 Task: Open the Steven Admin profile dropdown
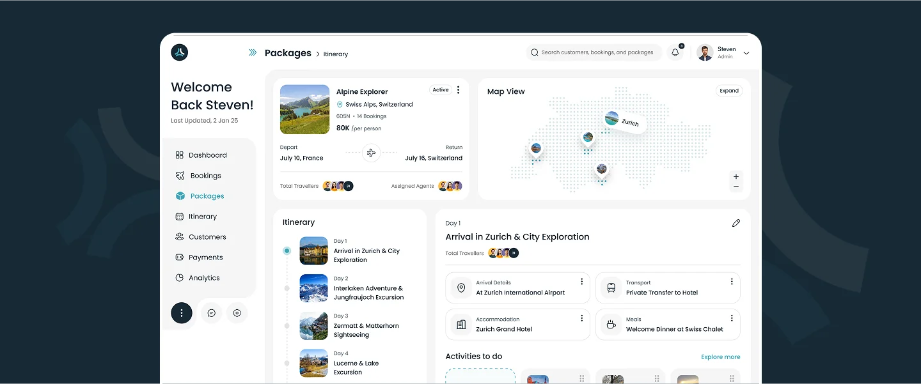pos(746,53)
